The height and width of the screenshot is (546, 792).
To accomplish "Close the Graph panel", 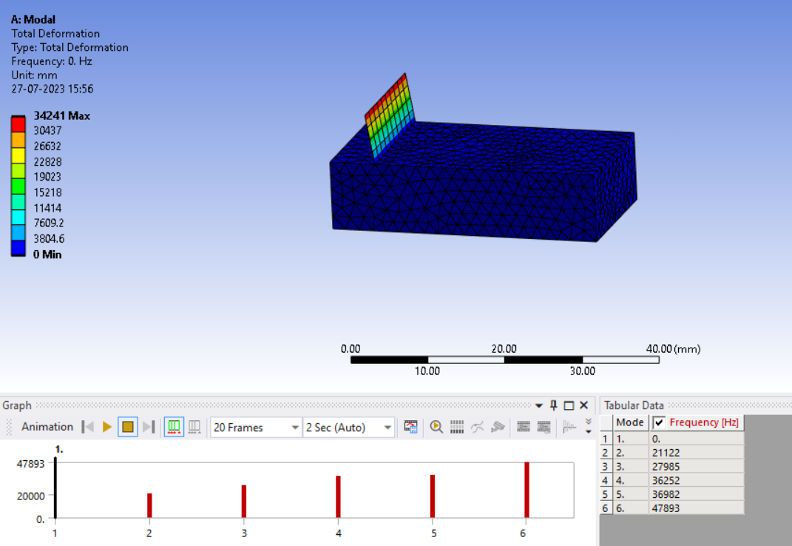I will 584,405.
